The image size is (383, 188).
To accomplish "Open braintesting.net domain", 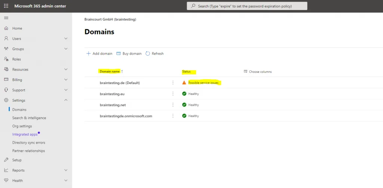I will tap(113, 105).
